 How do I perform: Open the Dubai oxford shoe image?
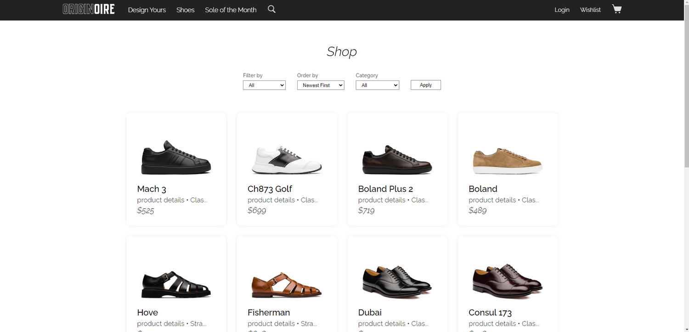pos(397,281)
